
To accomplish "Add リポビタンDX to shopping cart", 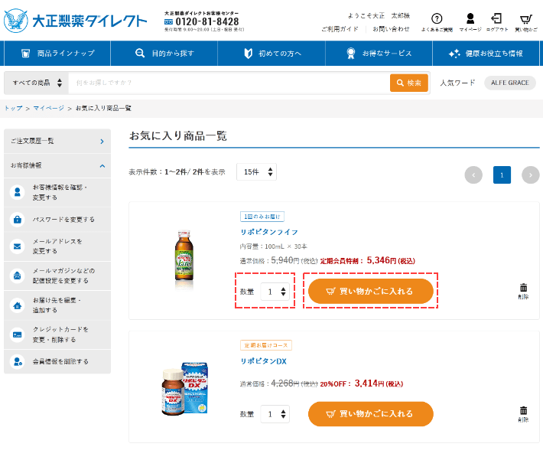I will point(371,414).
